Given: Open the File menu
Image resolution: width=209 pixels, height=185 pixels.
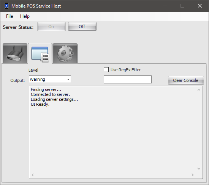Looking at the screenshot, I should (9, 16).
